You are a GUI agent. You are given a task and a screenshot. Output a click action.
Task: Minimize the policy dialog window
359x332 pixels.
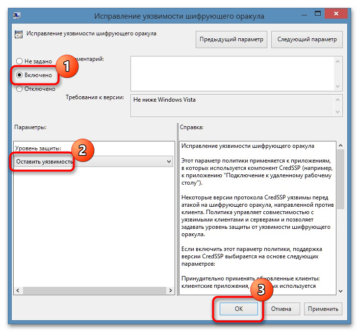click(304, 14)
